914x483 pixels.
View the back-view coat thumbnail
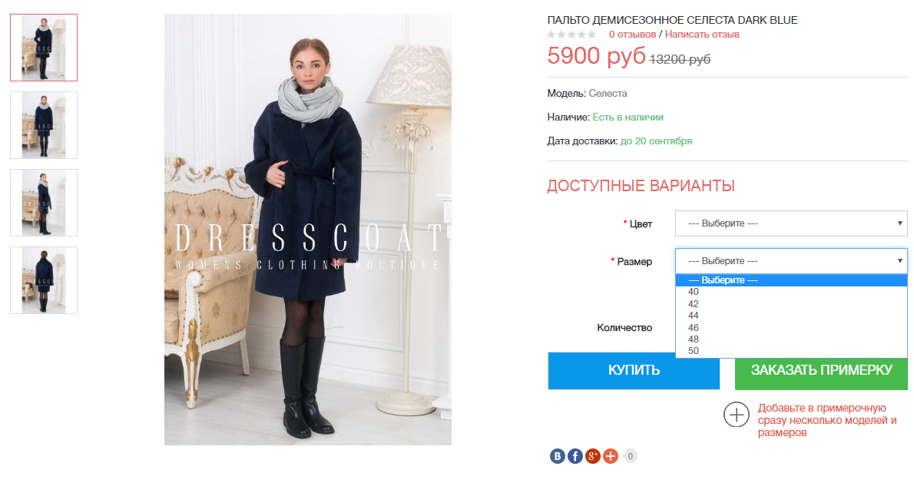pos(44,280)
